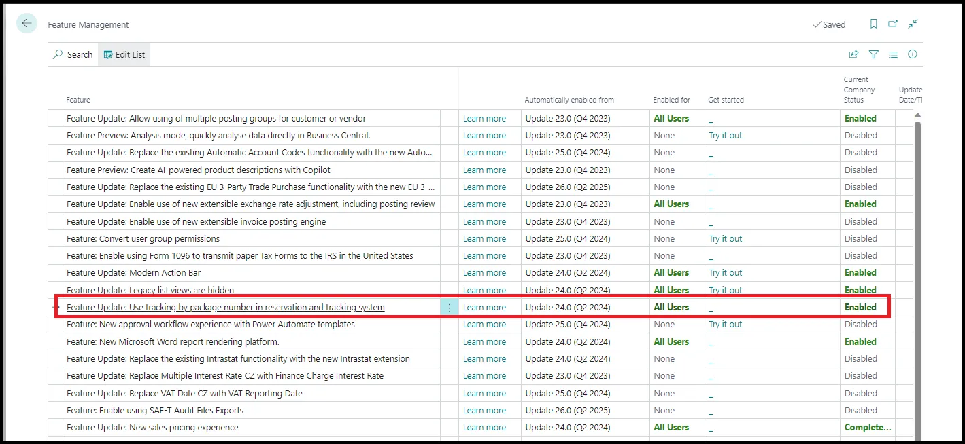
Task: Click Try it out for Analysis mode feature
Action: 726,136
